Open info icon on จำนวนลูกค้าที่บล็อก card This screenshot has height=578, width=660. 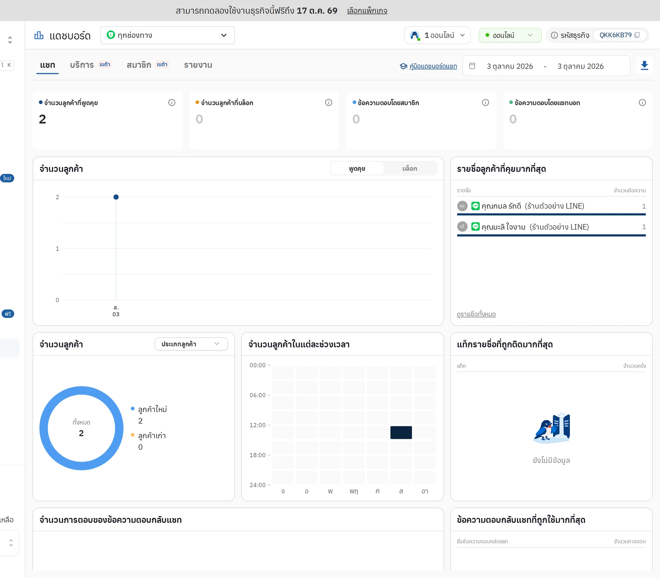pyautogui.click(x=328, y=103)
